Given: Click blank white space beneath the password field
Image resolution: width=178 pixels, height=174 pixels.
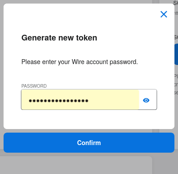Looking at the screenshot, I should coord(89,119).
